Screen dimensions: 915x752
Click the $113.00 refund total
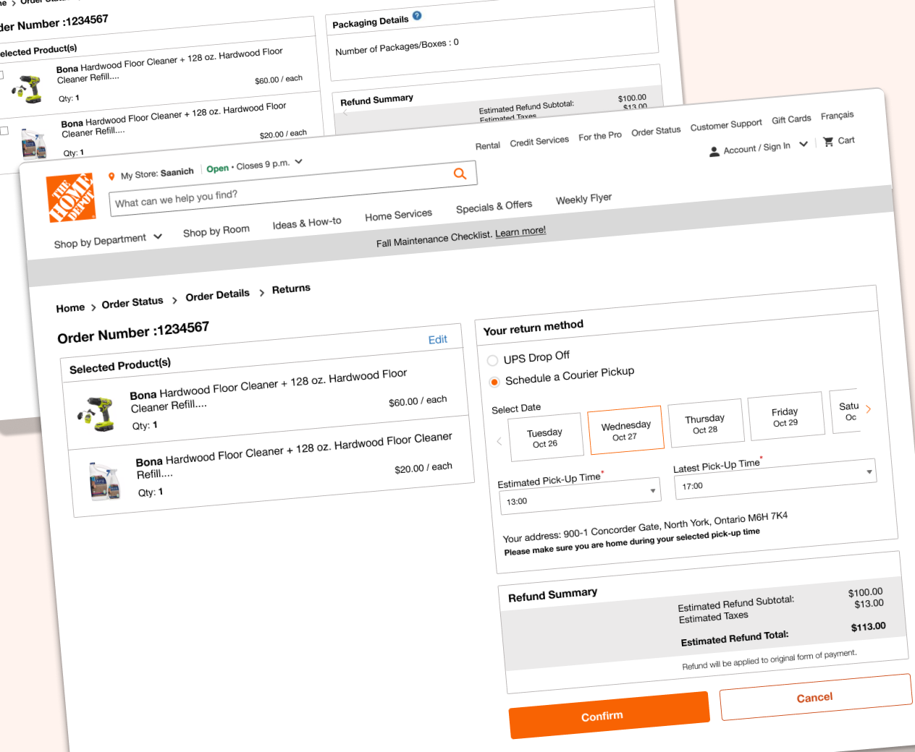868,627
